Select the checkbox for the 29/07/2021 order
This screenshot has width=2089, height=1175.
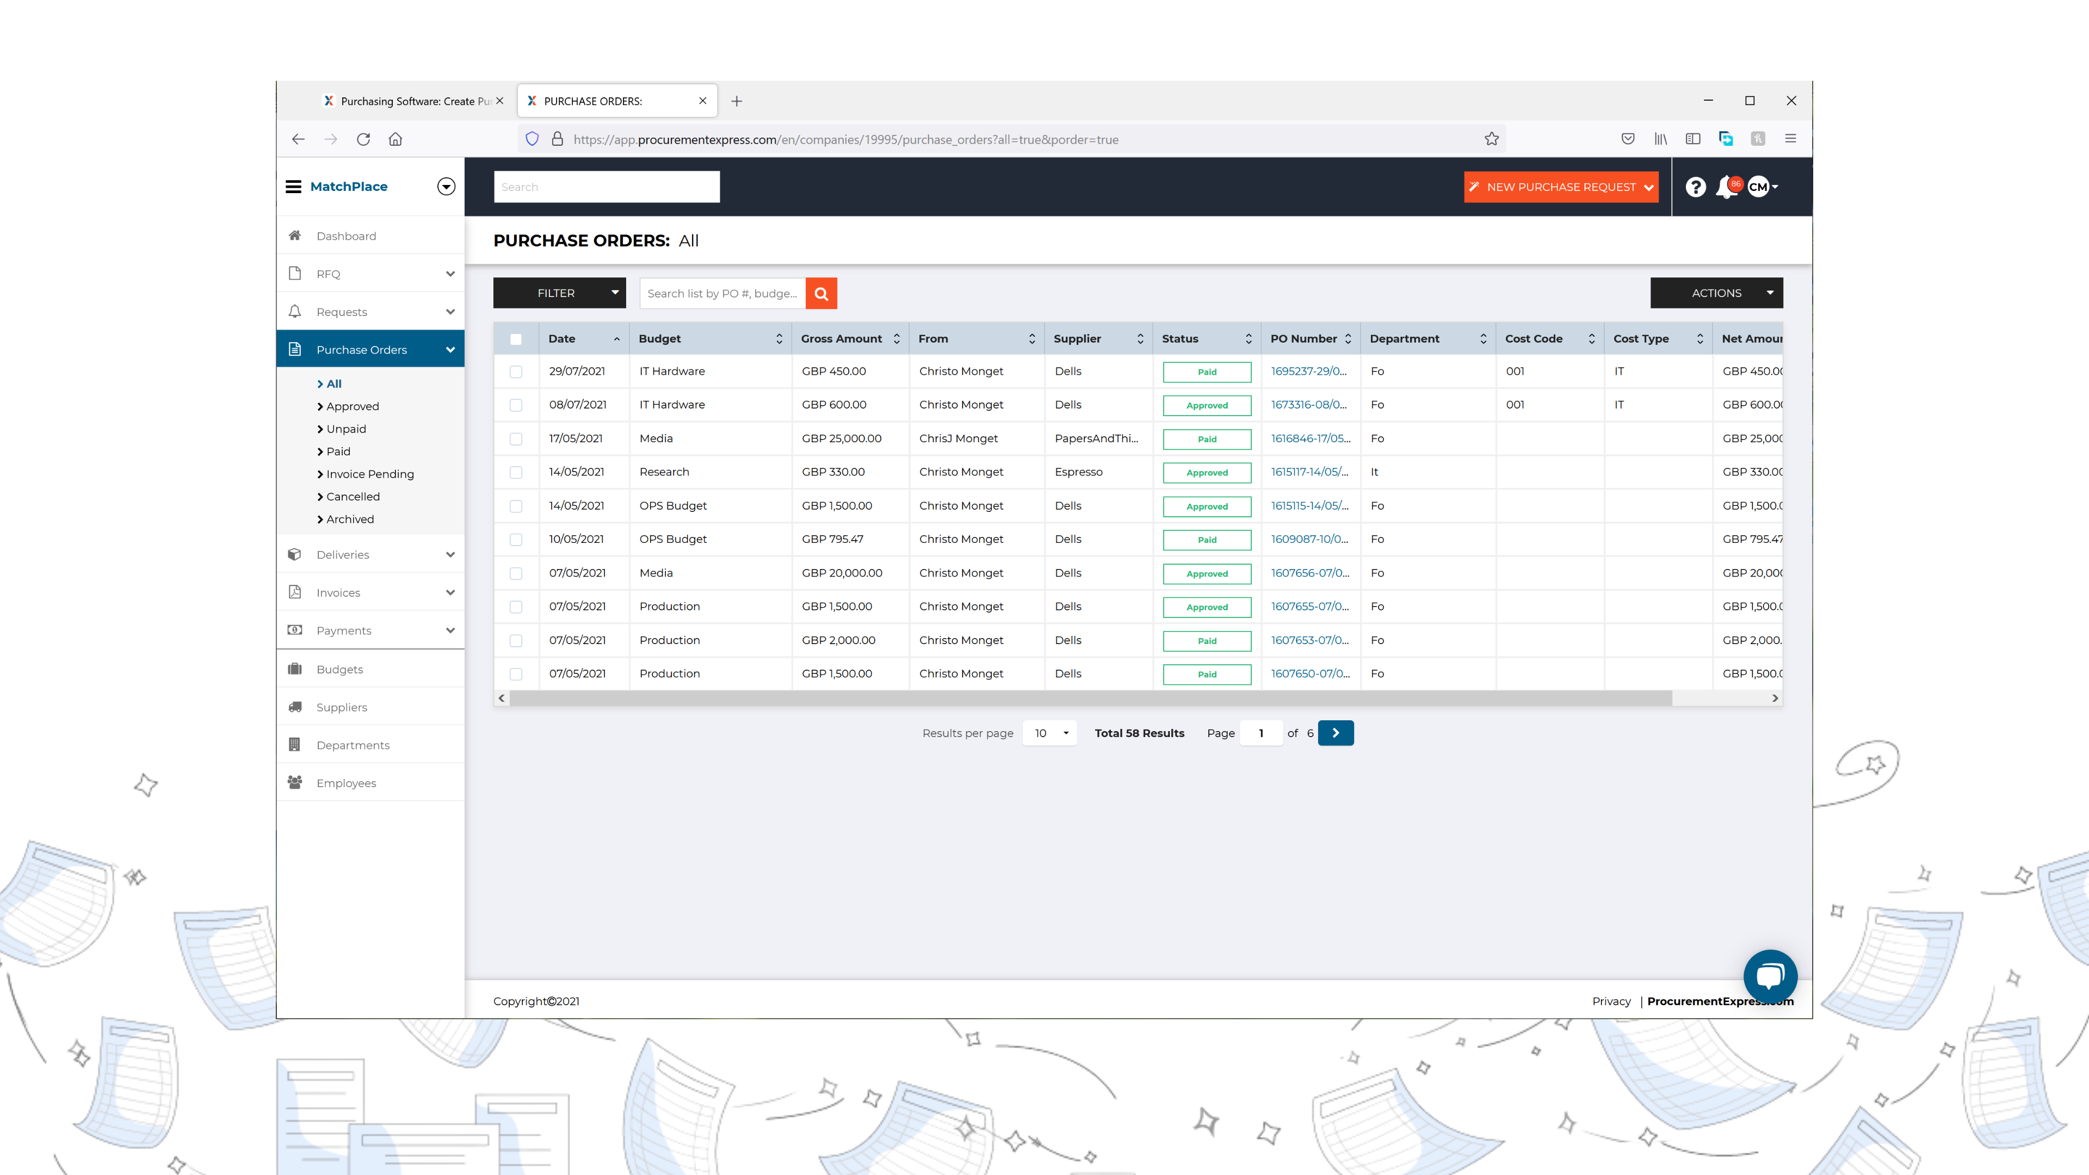(517, 370)
